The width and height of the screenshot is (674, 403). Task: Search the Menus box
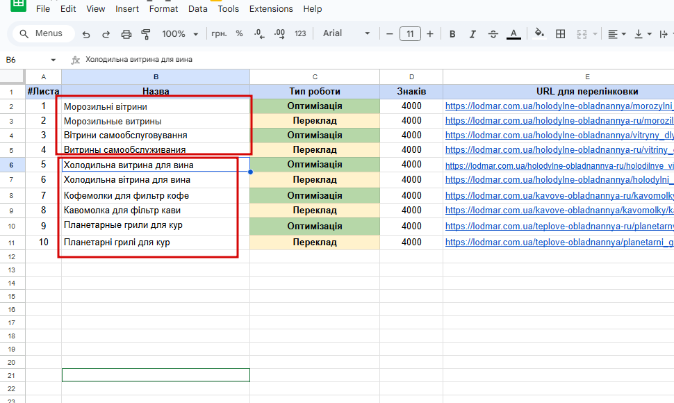click(43, 33)
